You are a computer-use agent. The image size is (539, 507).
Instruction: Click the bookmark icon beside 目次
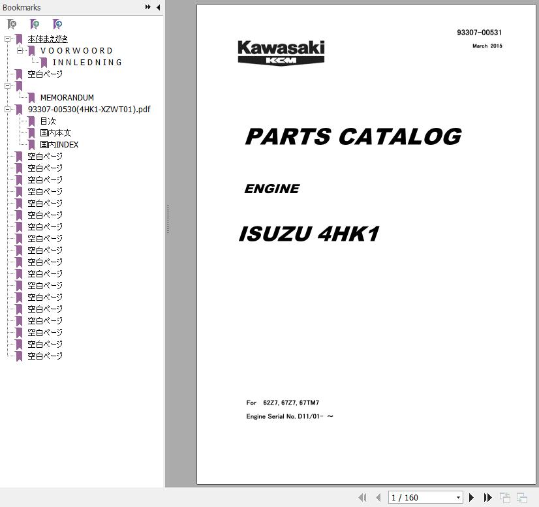click(31, 121)
